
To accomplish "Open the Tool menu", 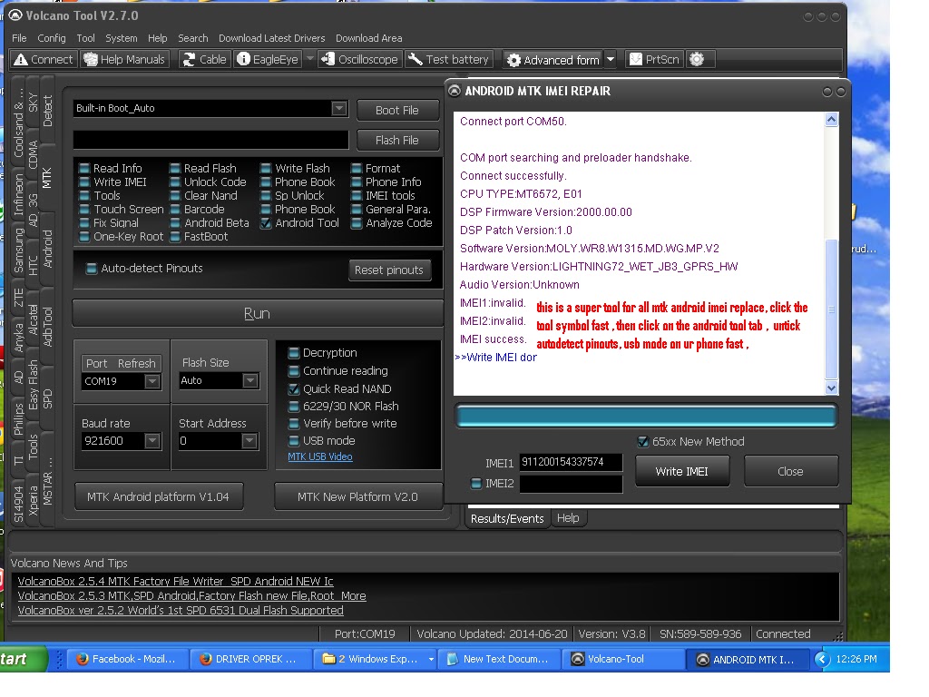I will (85, 38).
